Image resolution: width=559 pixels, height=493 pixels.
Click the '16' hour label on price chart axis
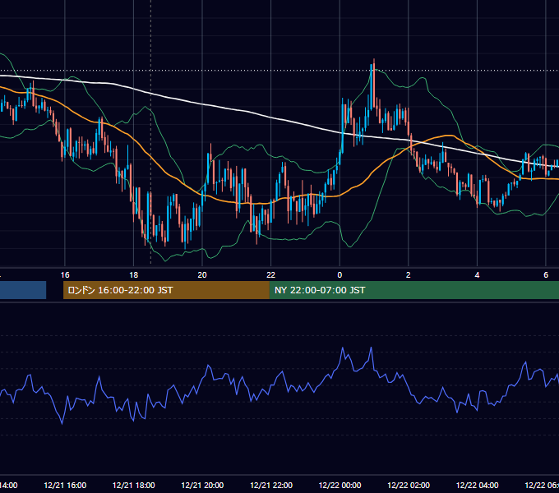tap(65, 275)
